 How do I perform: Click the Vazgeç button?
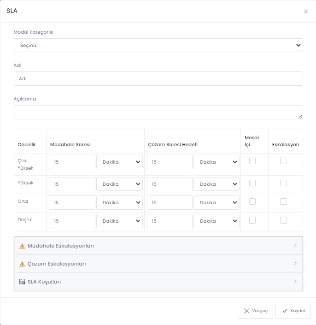[x=255, y=311]
